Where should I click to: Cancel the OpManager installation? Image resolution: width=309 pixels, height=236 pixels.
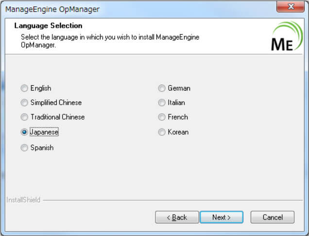click(273, 217)
